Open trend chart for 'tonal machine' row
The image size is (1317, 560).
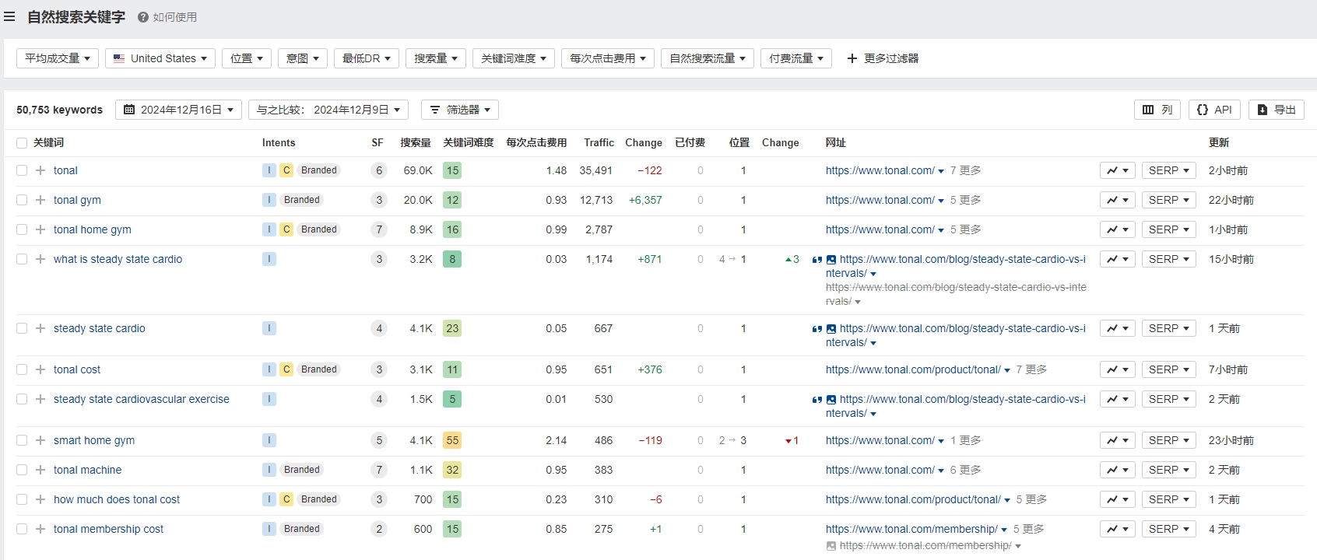point(1118,470)
